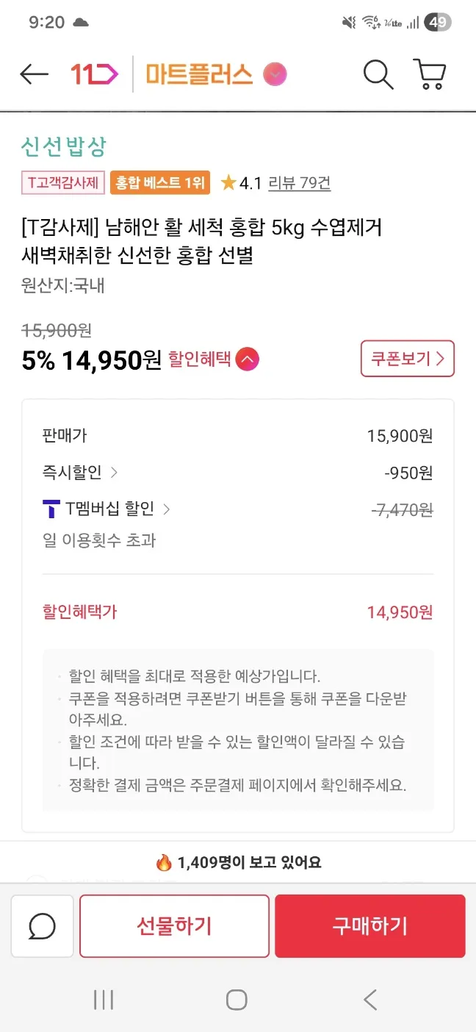
Task: Open the shopping cart icon
Action: pyautogui.click(x=430, y=74)
